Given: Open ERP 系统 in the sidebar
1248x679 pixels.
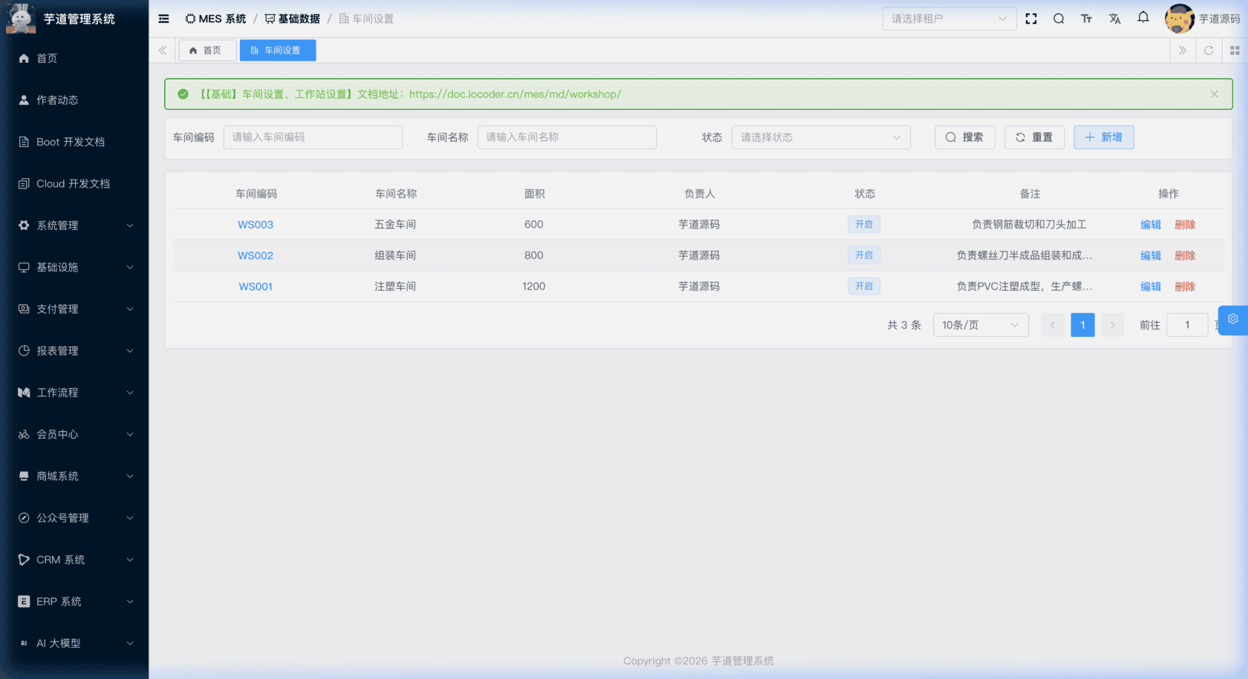Looking at the screenshot, I should coord(74,602).
